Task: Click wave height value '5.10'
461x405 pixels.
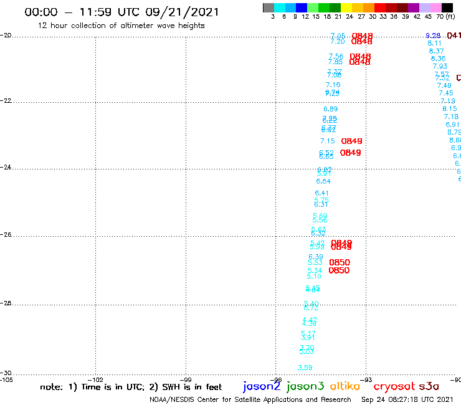Action: click(x=314, y=277)
